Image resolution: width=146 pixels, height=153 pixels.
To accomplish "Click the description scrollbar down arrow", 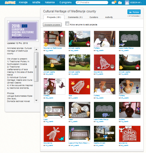I will point(36,100).
